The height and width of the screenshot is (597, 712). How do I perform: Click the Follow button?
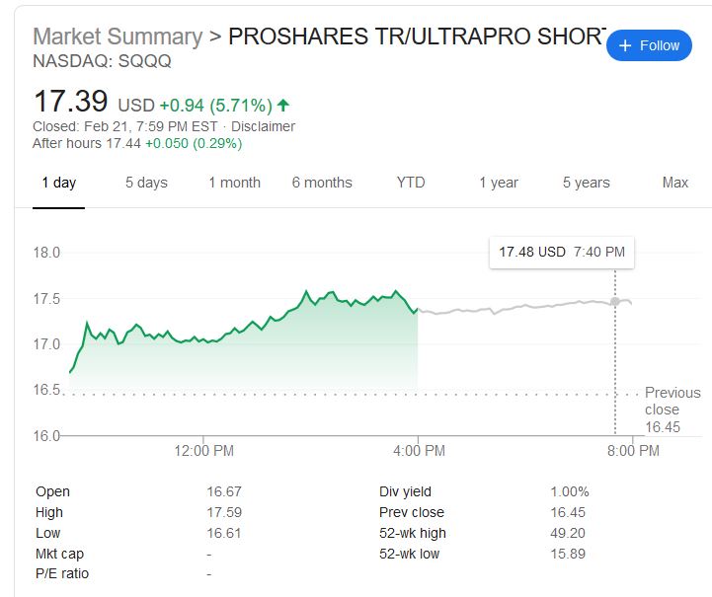point(649,45)
